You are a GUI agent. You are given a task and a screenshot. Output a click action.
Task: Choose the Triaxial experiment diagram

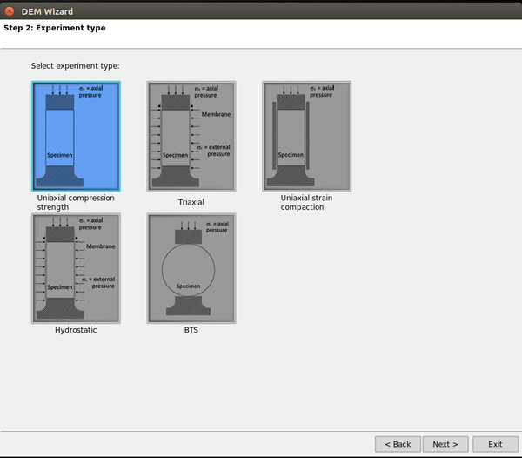coord(191,136)
